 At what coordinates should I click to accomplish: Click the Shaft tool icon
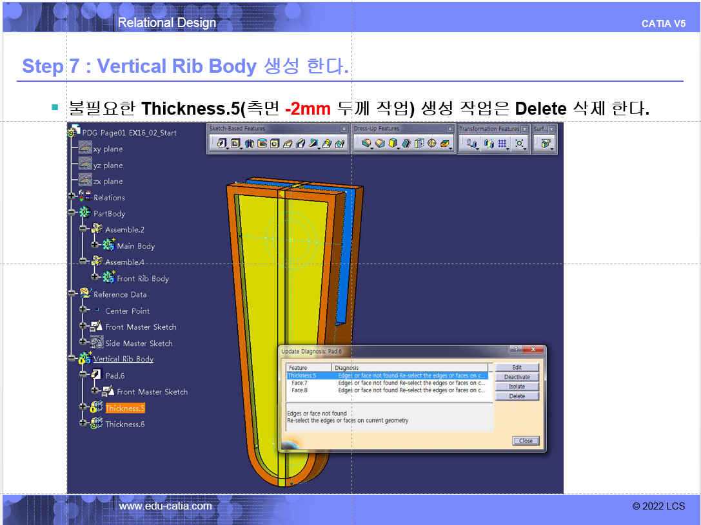[x=250, y=144]
